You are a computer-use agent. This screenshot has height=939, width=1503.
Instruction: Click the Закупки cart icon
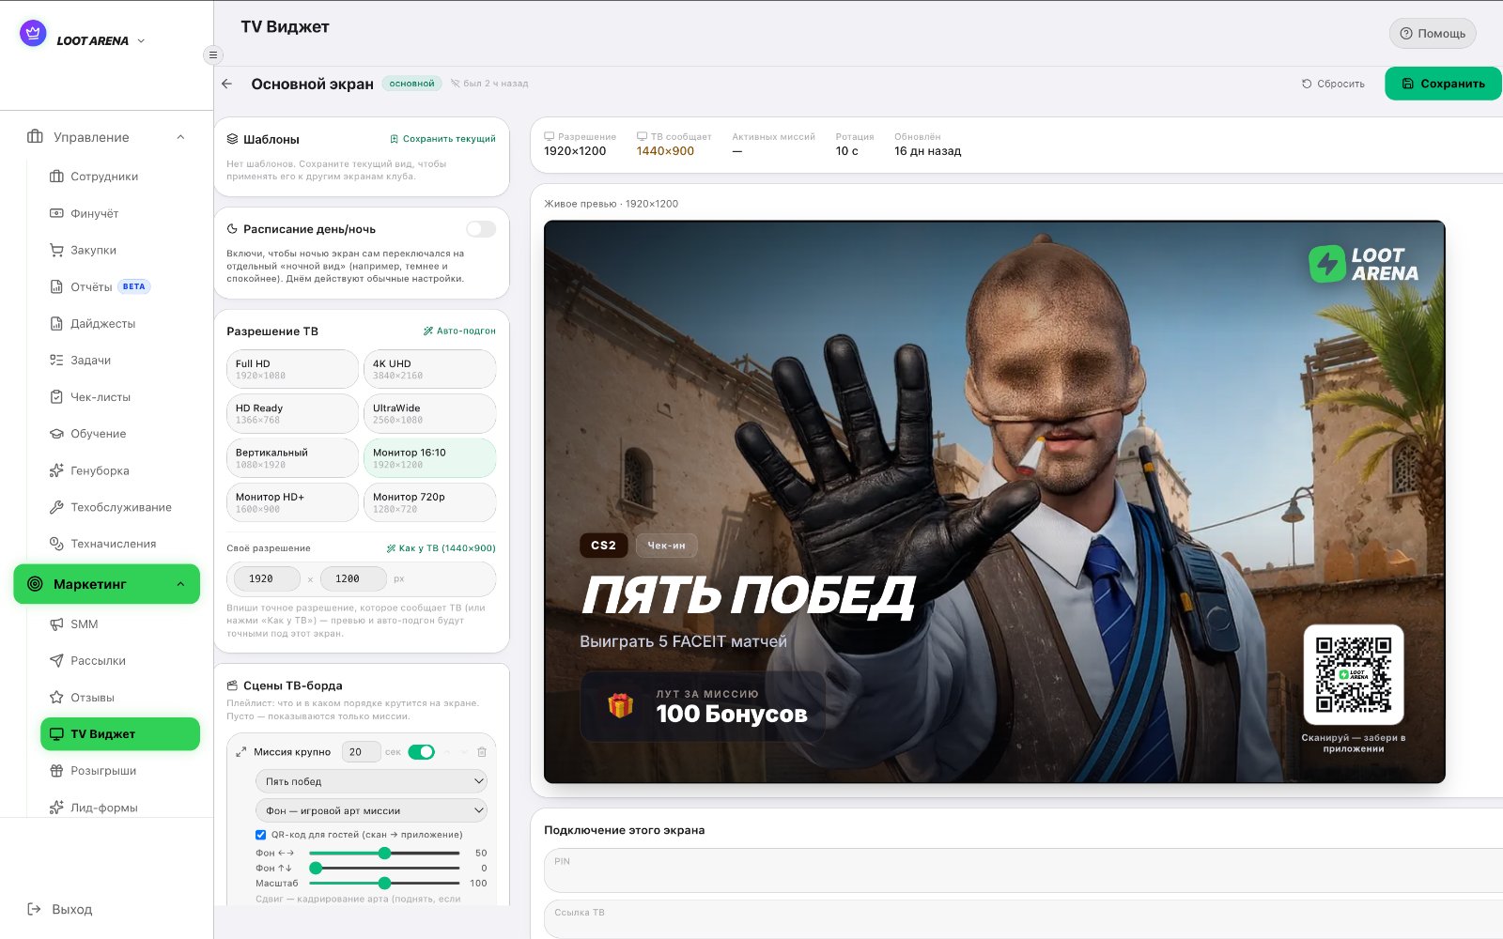pos(56,250)
